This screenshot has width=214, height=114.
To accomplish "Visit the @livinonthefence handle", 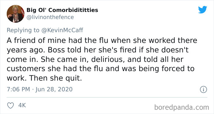I will pyautogui.click(x=50, y=17).
